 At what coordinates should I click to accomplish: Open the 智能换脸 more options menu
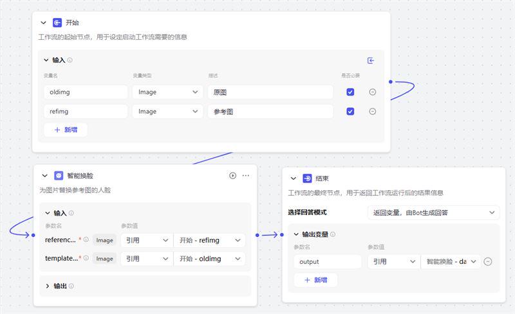click(x=246, y=176)
